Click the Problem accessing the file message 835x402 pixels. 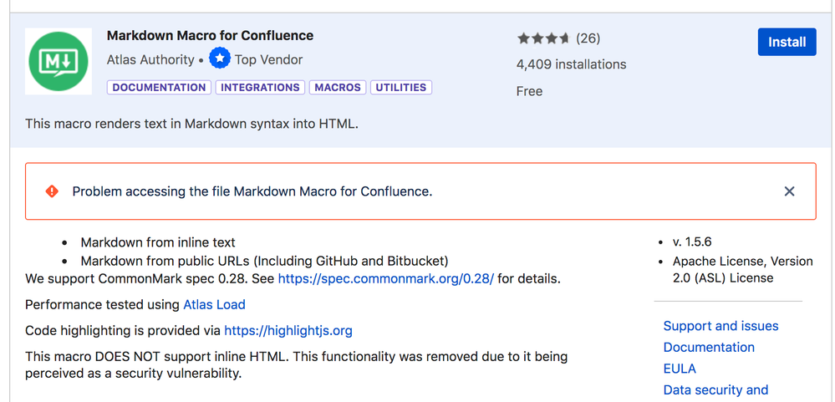pos(252,191)
